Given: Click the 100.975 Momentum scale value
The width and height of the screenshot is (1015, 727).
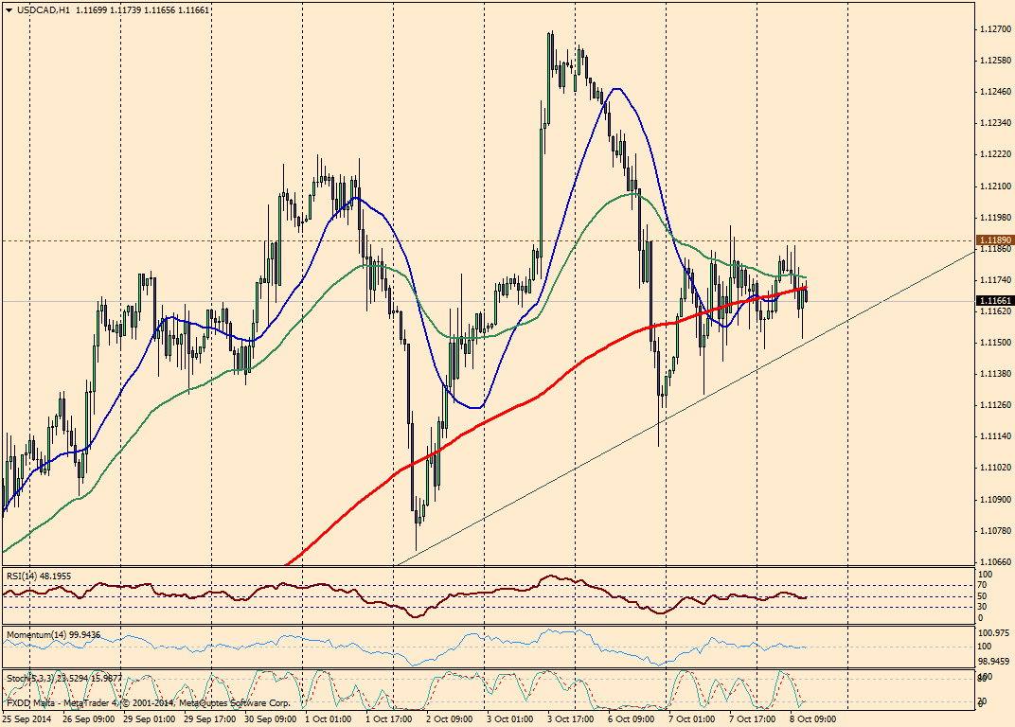Looking at the screenshot, I should [992, 632].
